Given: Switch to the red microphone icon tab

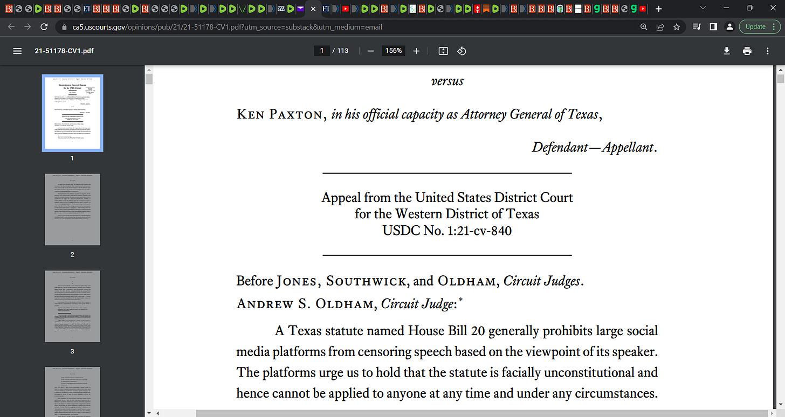Looking at the screenshot, I should click(x=477, y=9).
